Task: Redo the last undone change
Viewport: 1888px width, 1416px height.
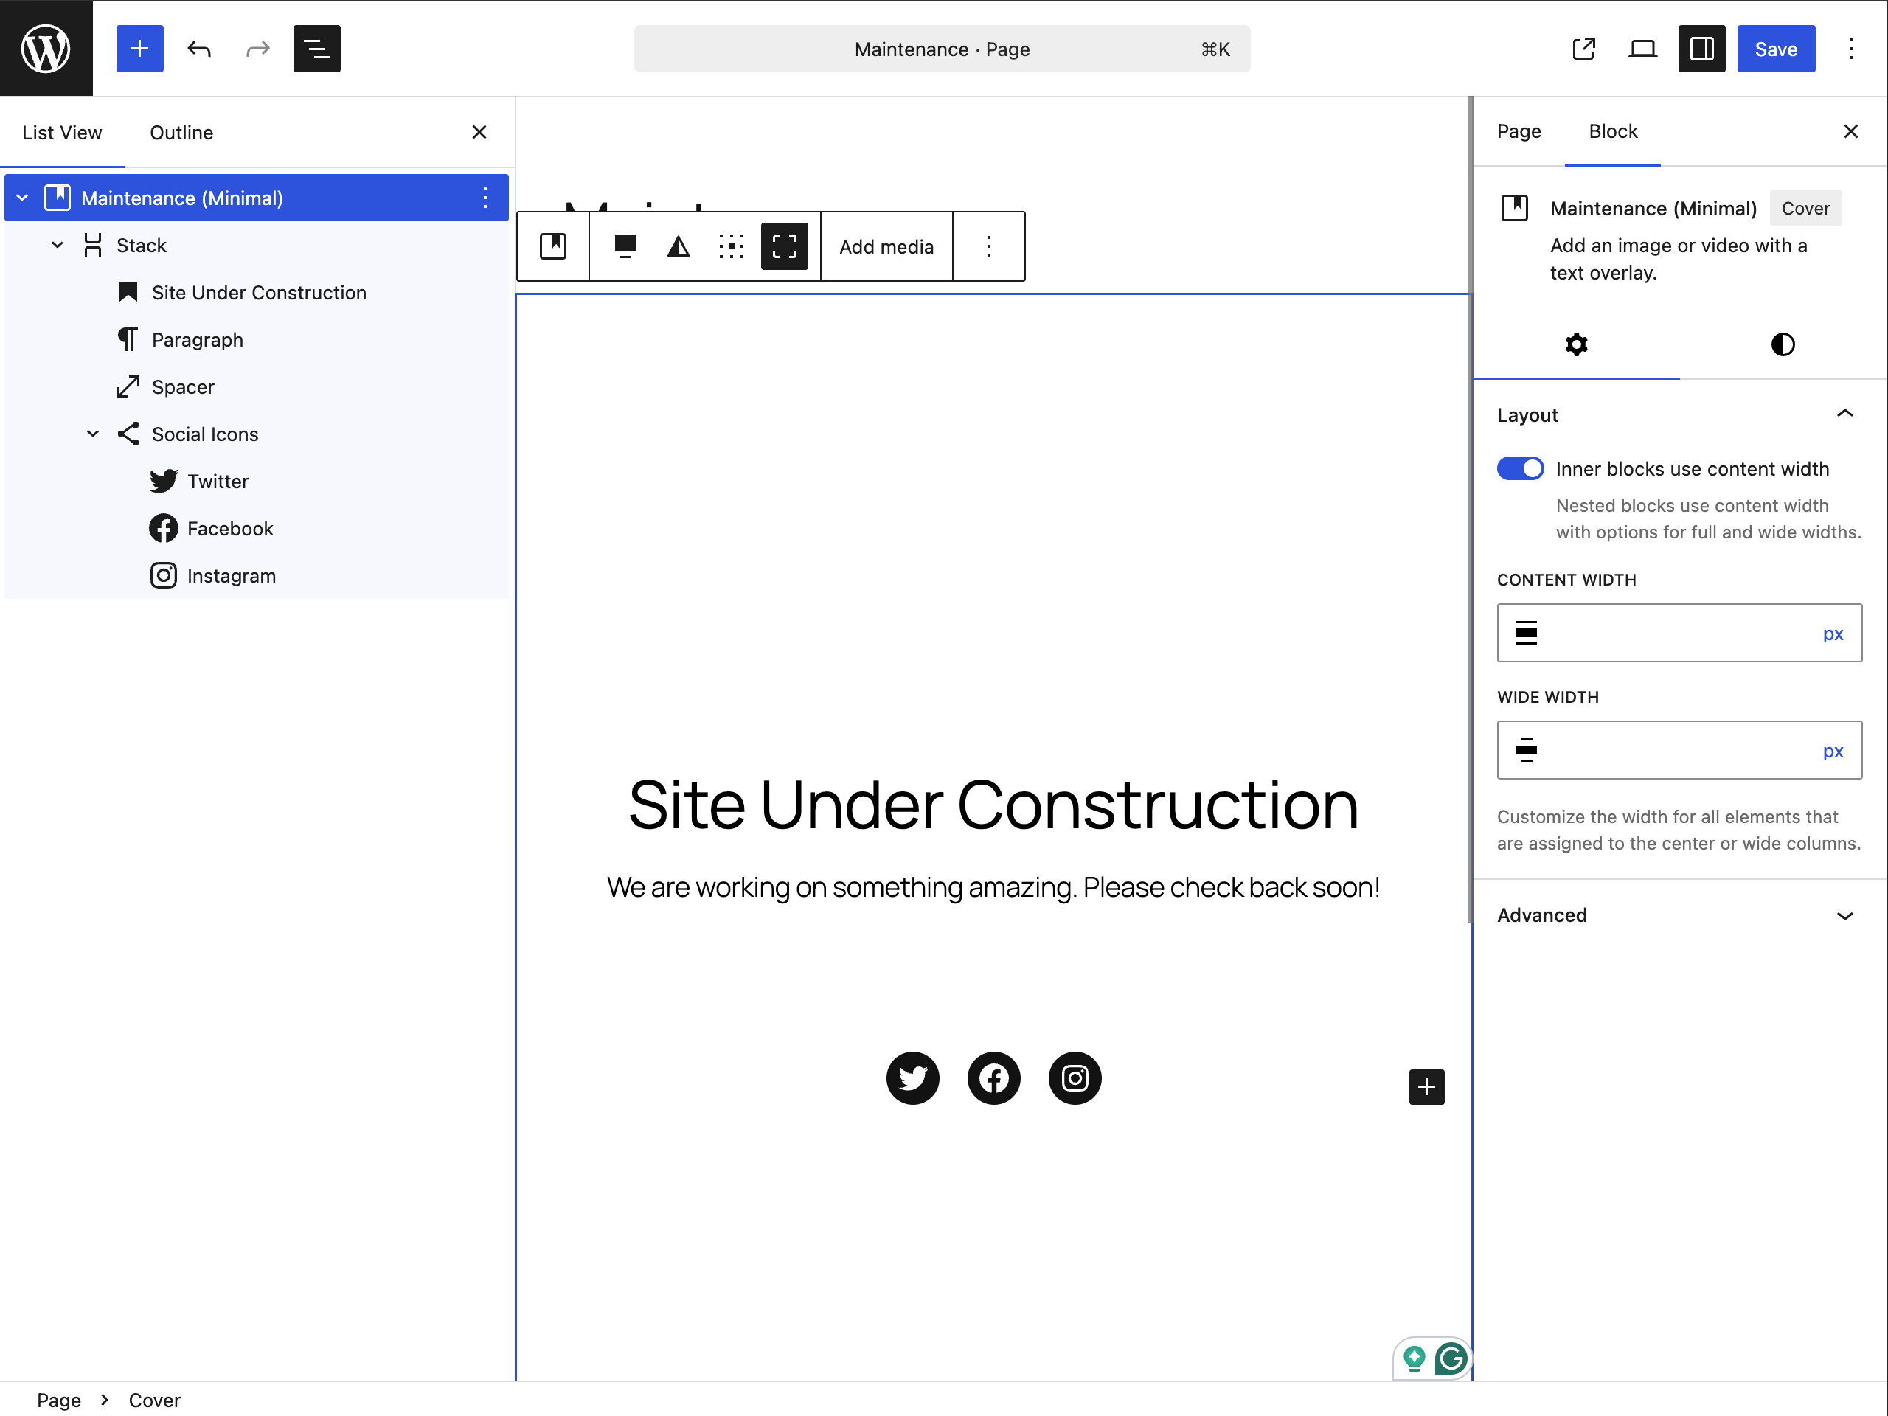Action: (257, 49)
